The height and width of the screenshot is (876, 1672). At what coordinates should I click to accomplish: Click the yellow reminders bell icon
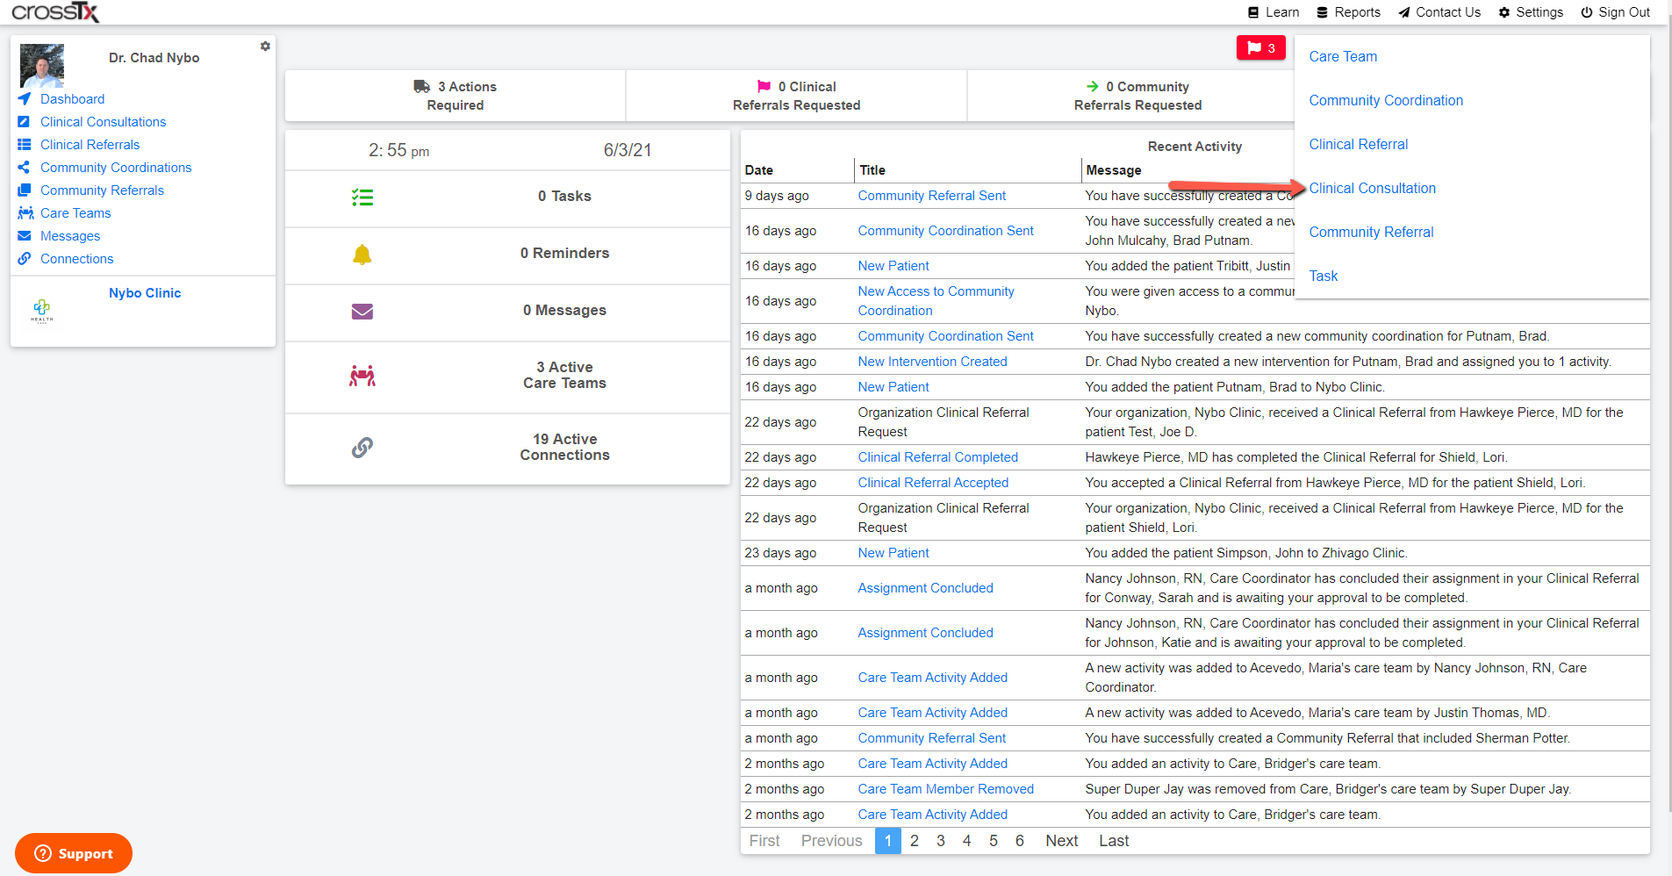pos(362,255)
